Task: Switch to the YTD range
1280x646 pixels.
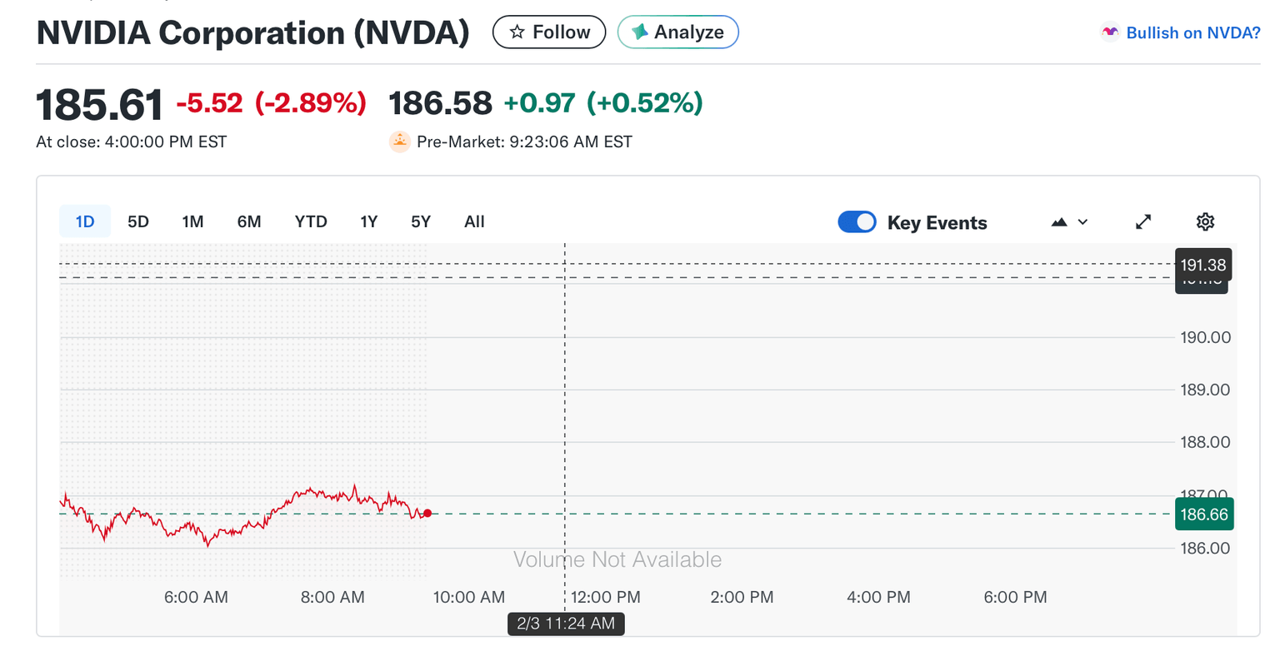Action: pyautogui.click(x=311, y=221)
